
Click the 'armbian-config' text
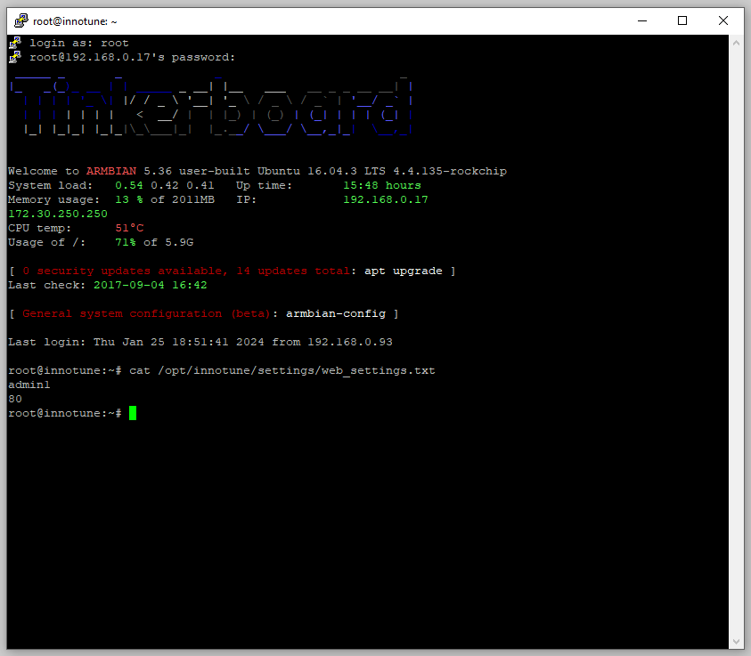(336, 314)
